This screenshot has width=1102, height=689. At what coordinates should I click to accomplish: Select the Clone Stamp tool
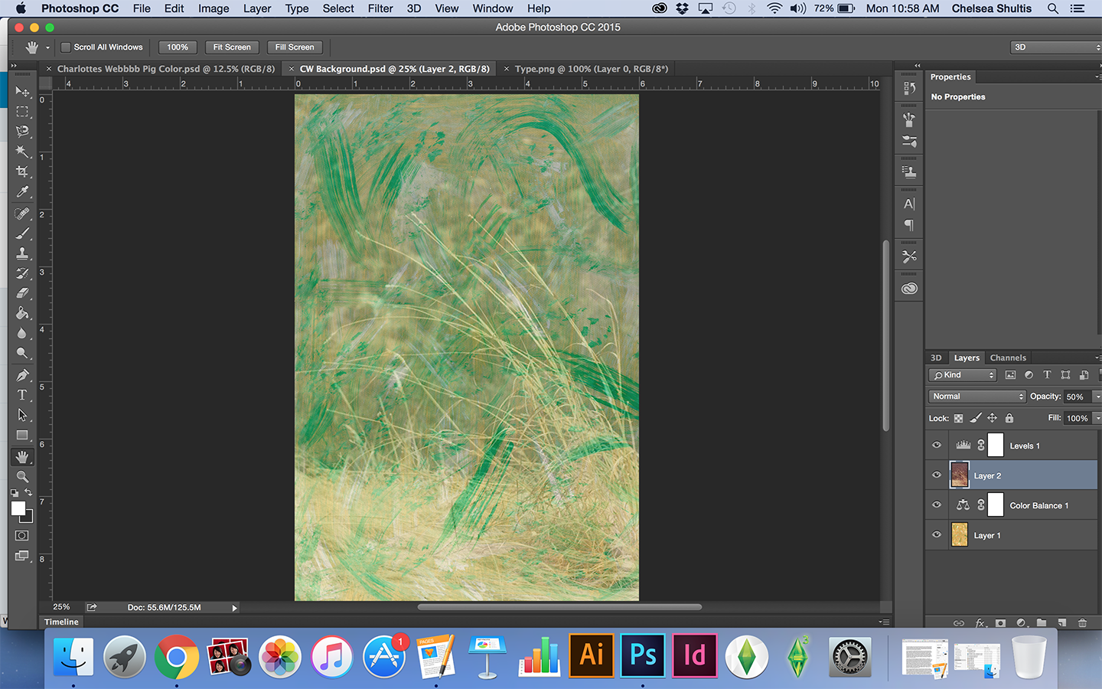click(22, 253)
